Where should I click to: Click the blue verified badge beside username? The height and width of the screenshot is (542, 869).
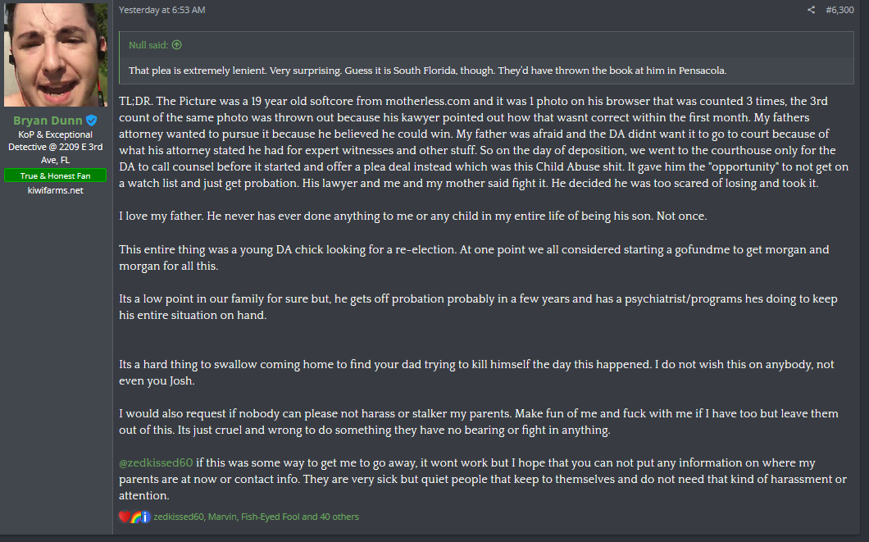(x=92, y=121)
